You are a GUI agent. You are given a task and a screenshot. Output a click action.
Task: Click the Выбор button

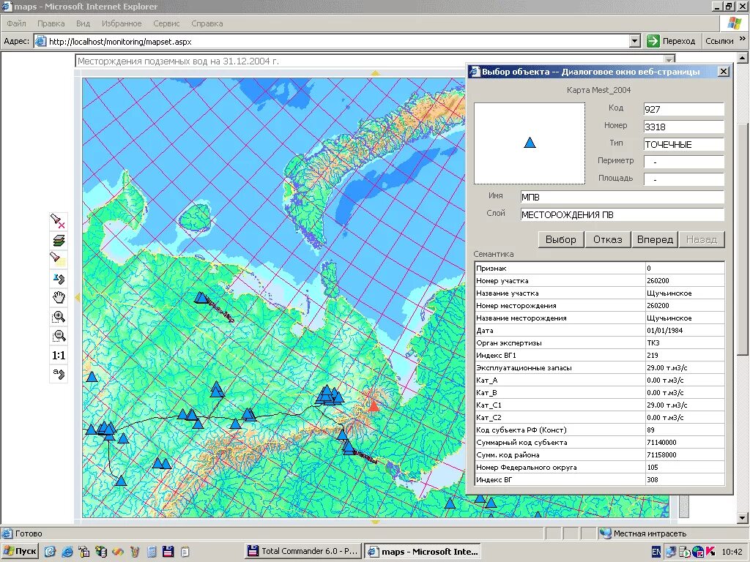561,239
